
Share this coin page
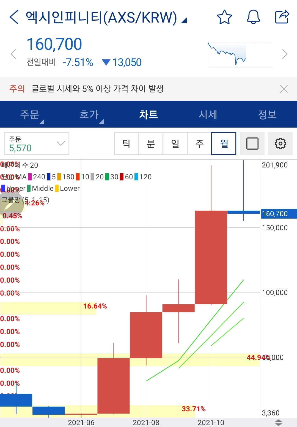point(282,17)
